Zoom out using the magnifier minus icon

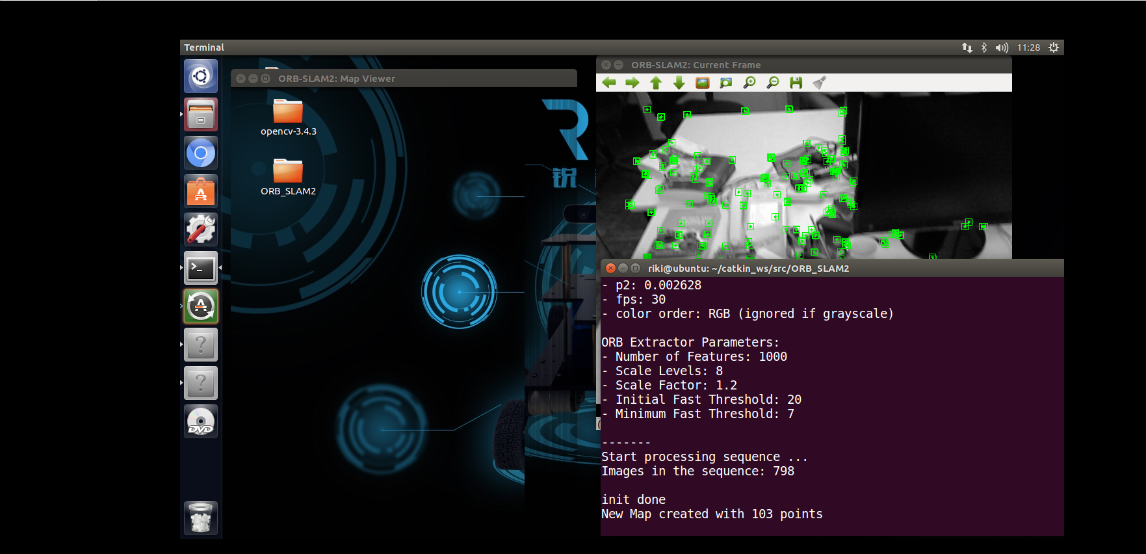click(773, 83)
